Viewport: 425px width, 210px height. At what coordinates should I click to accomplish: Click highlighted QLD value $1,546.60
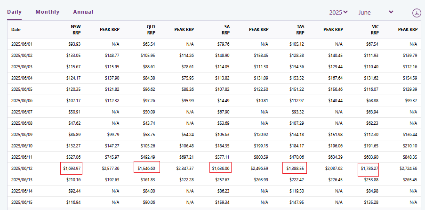146,168
